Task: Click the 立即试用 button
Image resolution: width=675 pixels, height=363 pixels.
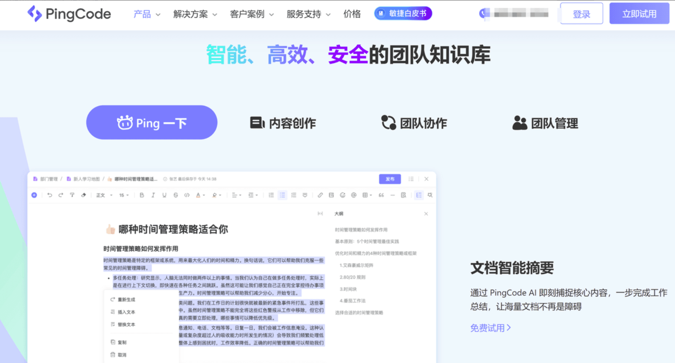Action: pos(639,14)
